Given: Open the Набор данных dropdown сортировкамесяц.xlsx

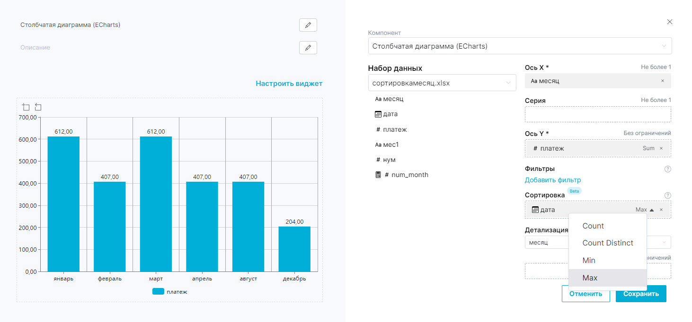Looking at the screenshot, I should 442,83.
